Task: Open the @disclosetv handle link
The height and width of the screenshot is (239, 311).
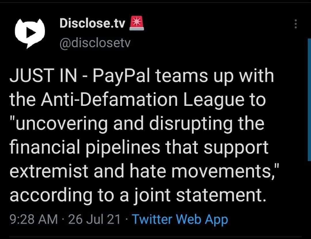Action: point(95,43)
